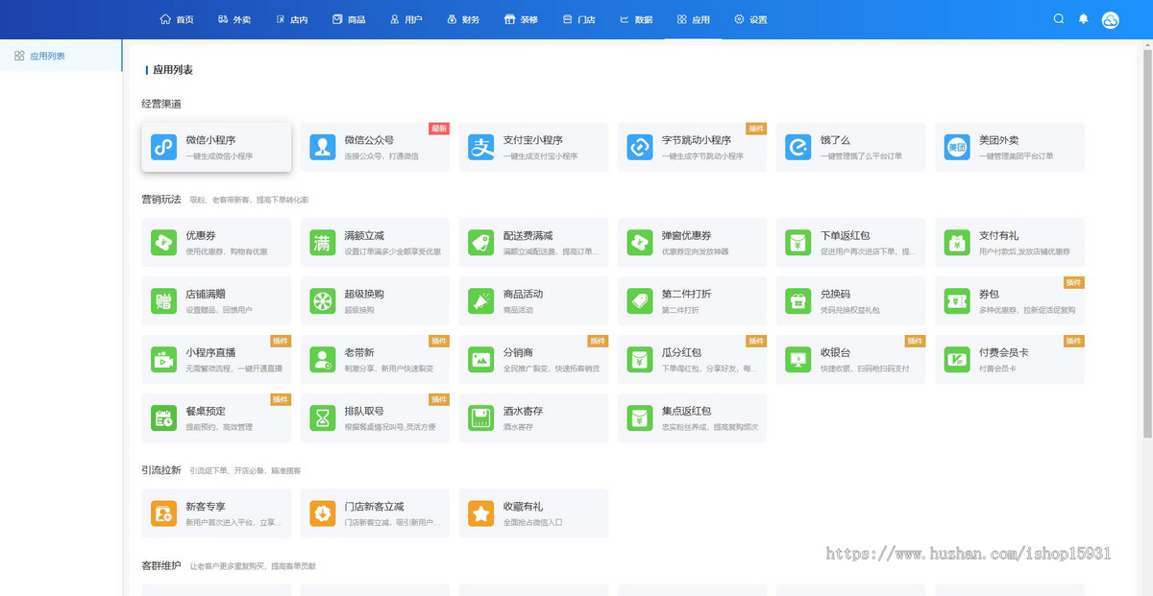Image resolution: width=1153 pixels, height=596 pixels.
Task: Select the 超级换购 icon
Action: (x=322, y=301)
